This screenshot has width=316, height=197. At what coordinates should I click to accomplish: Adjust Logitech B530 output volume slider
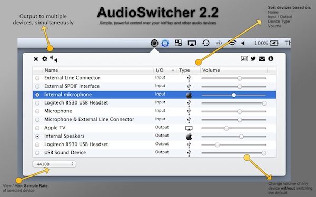point(234,145)
